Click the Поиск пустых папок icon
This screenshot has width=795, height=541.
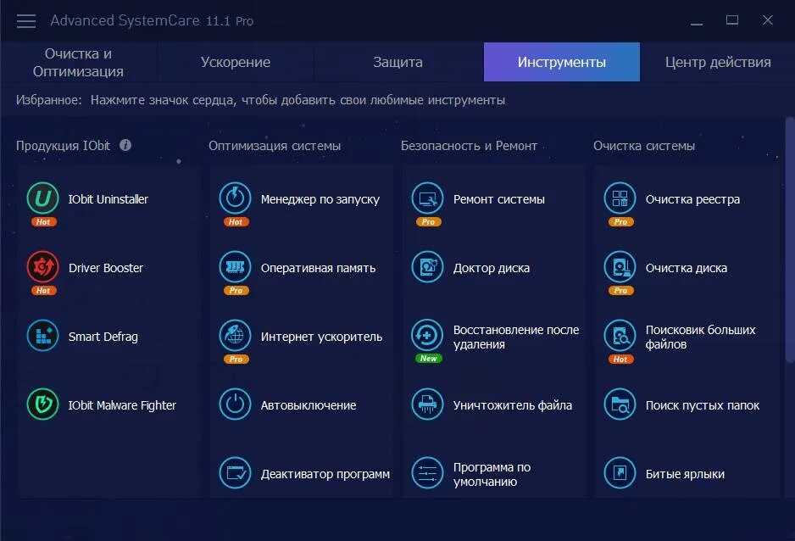click(620, 404)
